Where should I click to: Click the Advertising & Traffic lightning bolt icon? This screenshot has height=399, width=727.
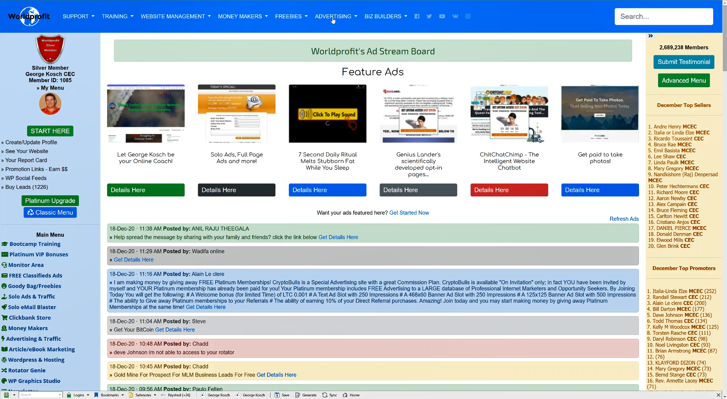tap(3, 339)
